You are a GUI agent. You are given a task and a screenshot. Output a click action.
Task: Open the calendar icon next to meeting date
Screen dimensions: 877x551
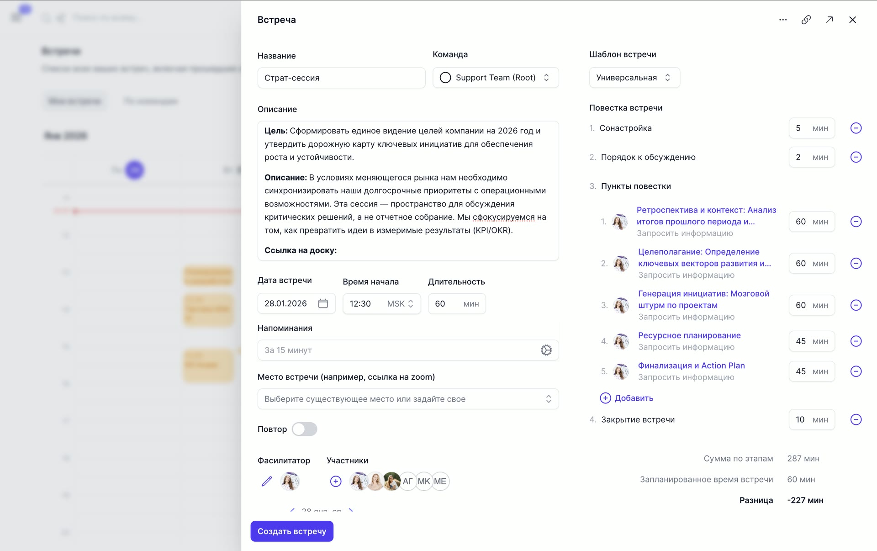coord(323,303)
